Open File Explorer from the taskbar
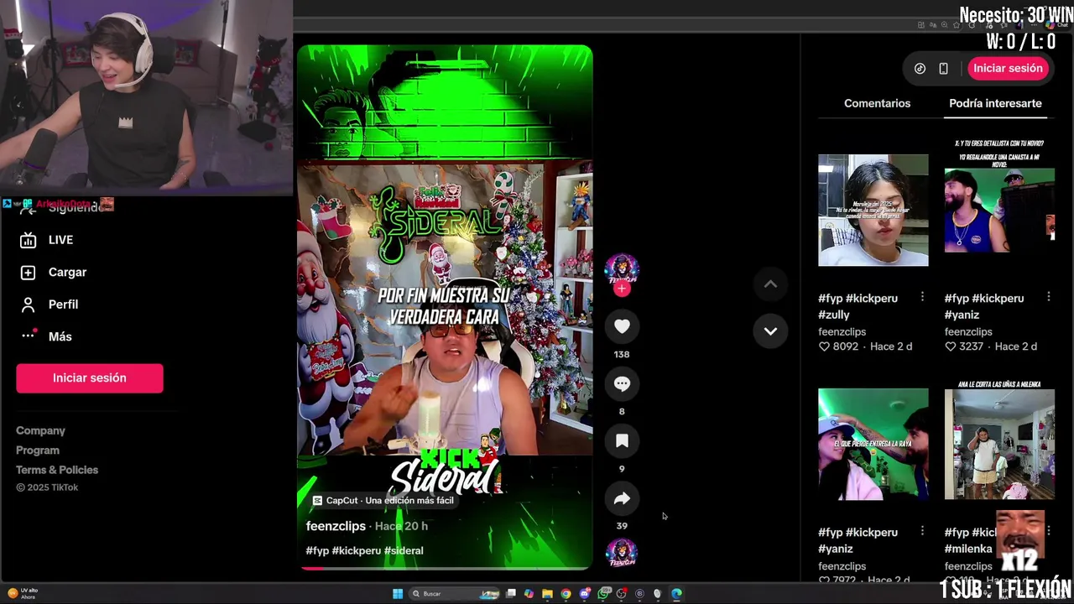 click(547, 594)
